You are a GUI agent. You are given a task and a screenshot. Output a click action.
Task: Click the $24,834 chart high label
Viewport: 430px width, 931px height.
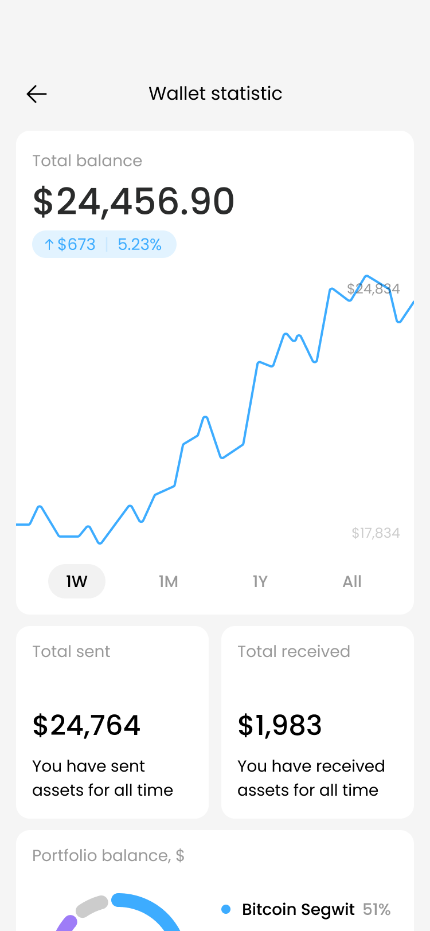click(373, 288)
